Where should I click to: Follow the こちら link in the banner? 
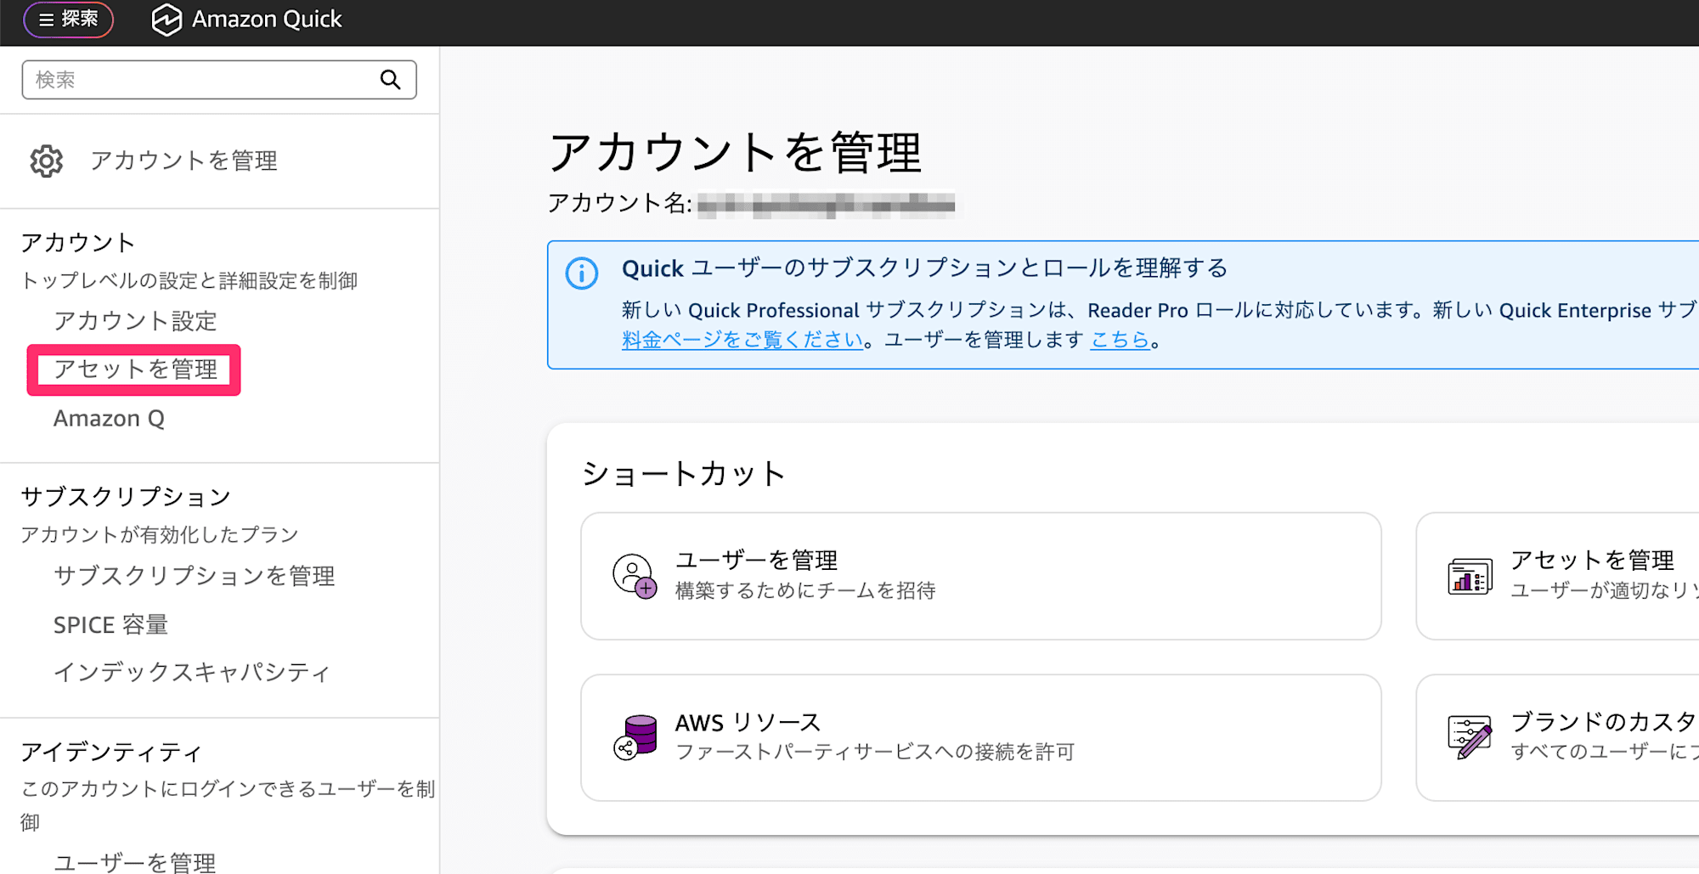[x=1120, y=340]
